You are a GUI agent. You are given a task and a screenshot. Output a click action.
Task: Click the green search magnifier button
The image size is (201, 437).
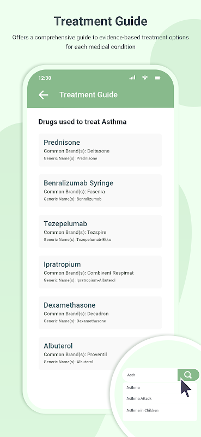pos(188,375)
